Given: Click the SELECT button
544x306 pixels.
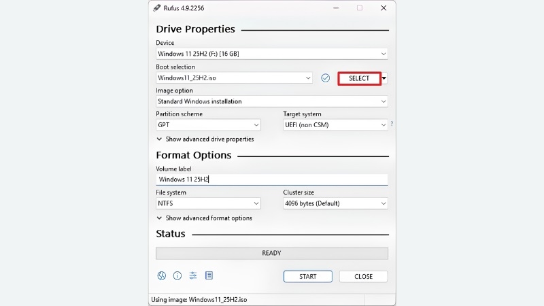Looking at the screenshot, I should 360,78.
